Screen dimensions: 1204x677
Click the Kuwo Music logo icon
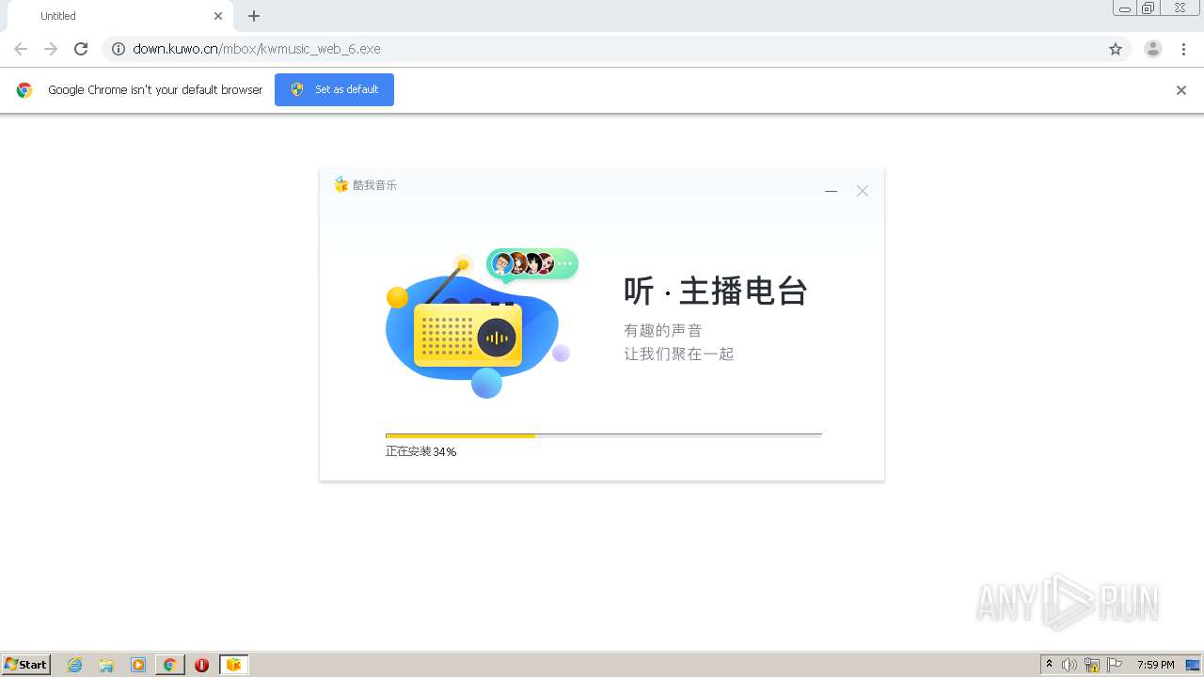[341, 184]
